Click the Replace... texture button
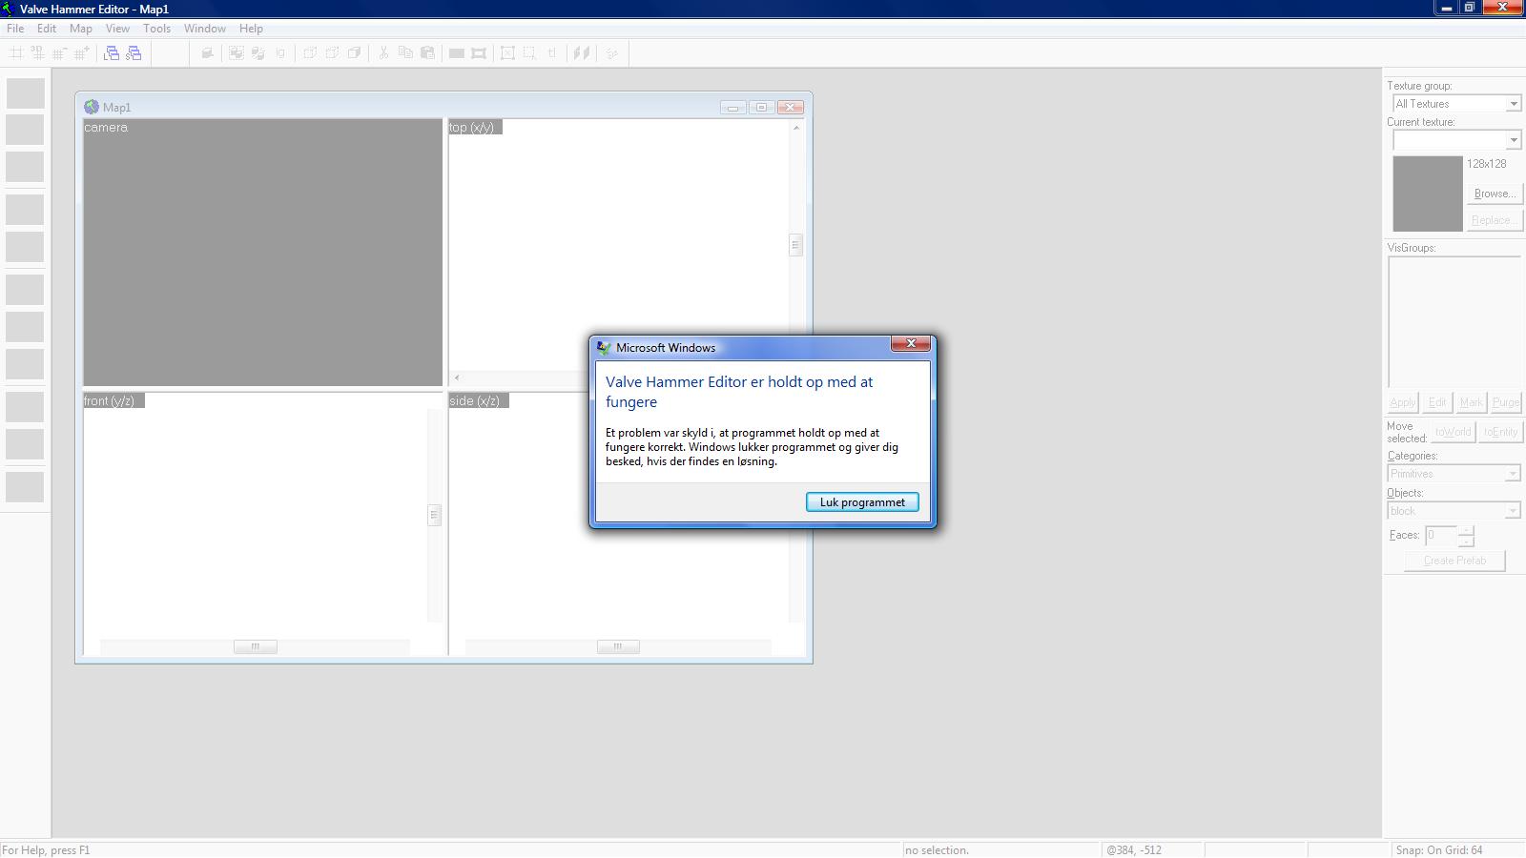This screenshot has height=858, width=1526. [x=1495, y=220]
